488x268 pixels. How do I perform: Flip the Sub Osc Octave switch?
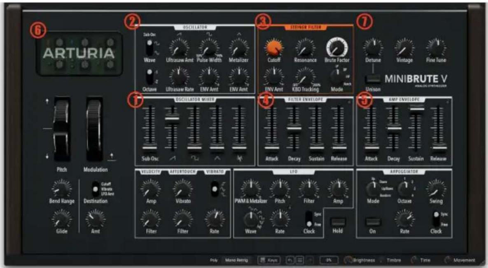point(150,76)
